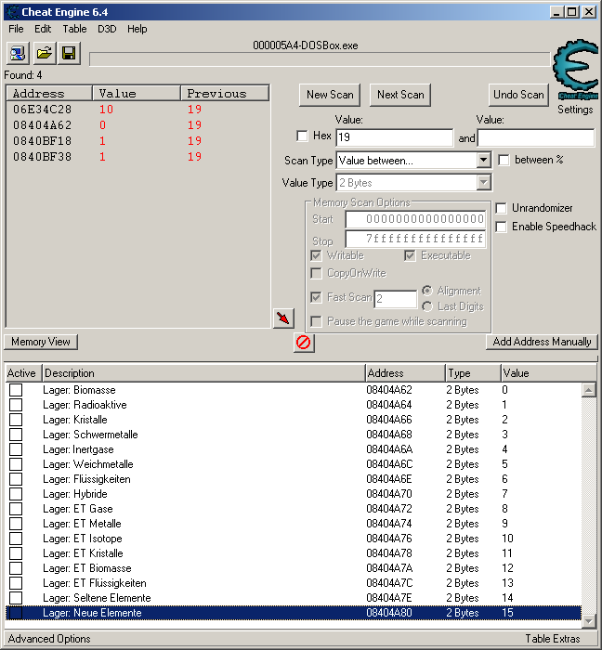Toggle the CopyOnWrite checkbox
The height and width of the screenshot is (650, 602).
click(317, 273)
